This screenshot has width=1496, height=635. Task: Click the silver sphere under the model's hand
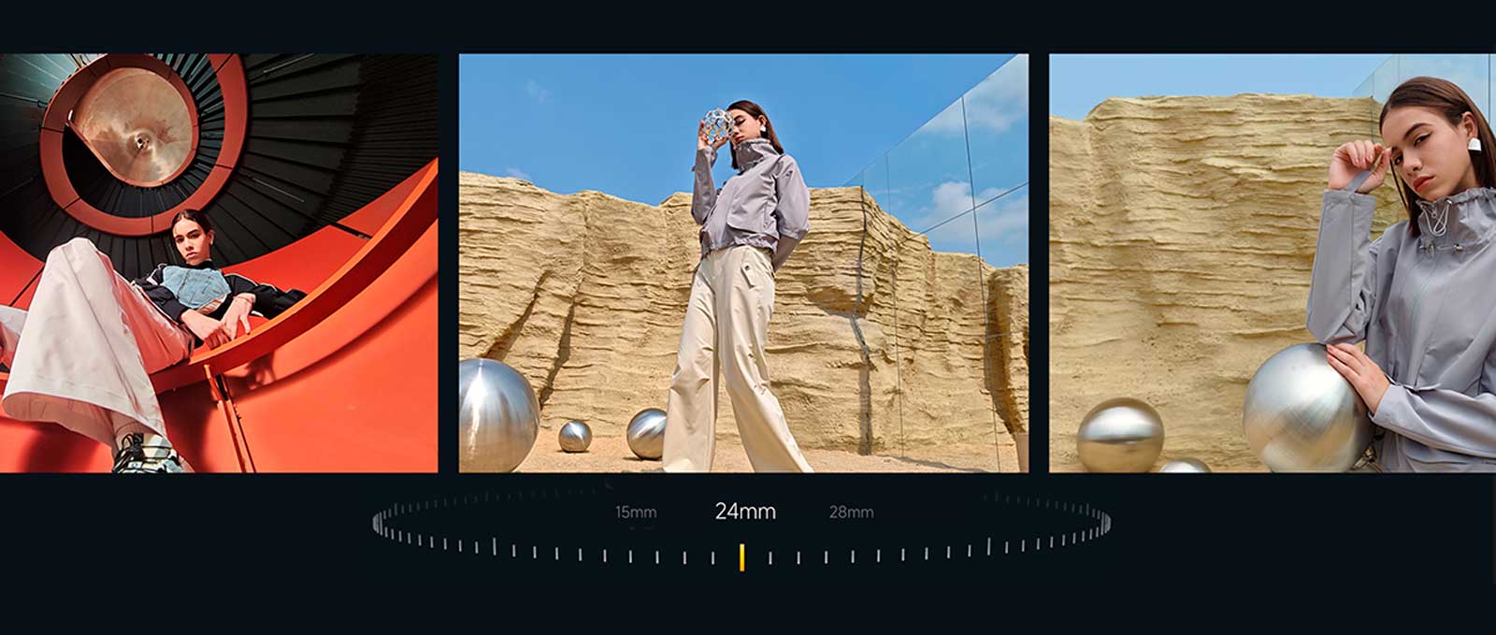tap(1304, 407)
